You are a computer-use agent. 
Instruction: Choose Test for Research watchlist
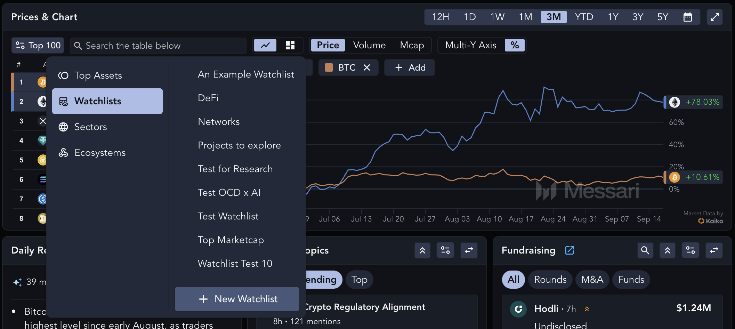click(235, 169)
